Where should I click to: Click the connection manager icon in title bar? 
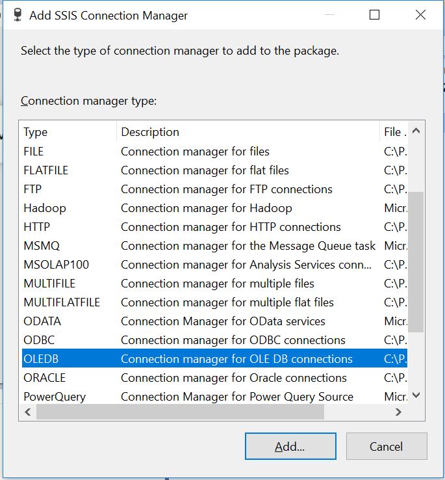[18, 15]
